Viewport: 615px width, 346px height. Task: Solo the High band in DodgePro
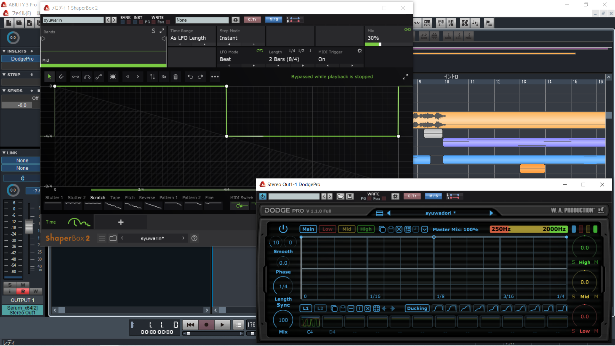tap(573, 262)
